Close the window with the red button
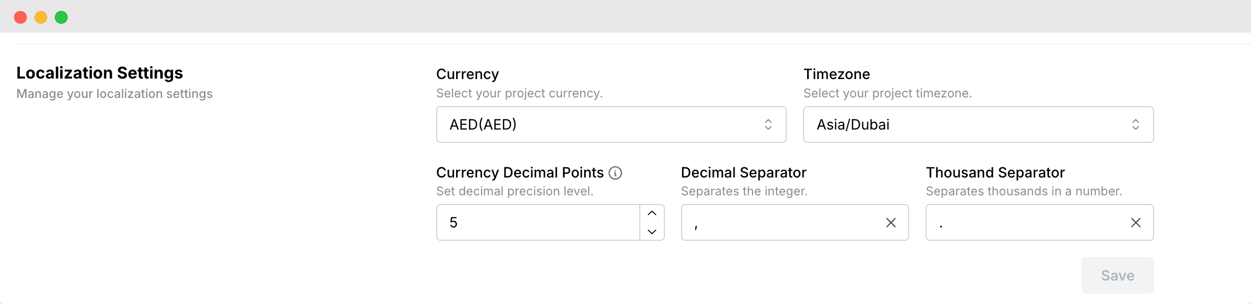The height and width of the screenshot is (304, 1251). click(20, 17)
